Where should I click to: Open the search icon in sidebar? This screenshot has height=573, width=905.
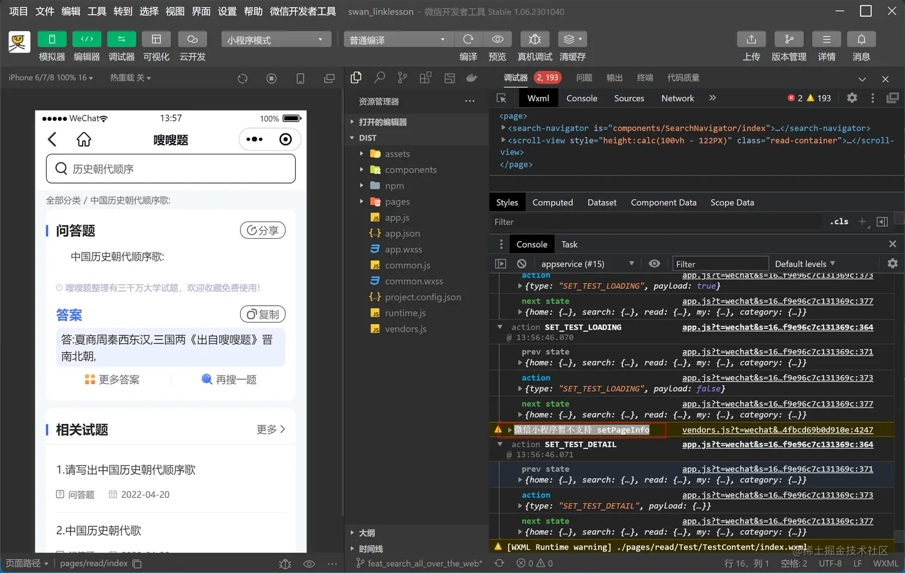point(379,77)
